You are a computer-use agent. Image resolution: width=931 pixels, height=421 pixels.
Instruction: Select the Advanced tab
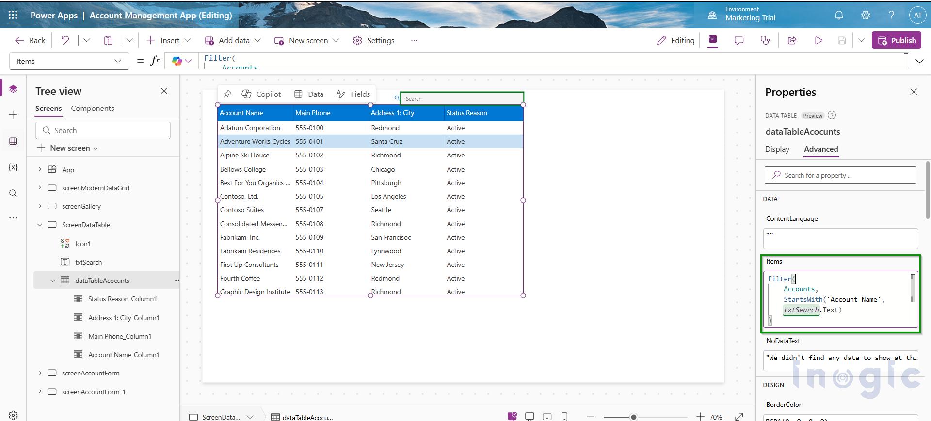coord(821,149)
